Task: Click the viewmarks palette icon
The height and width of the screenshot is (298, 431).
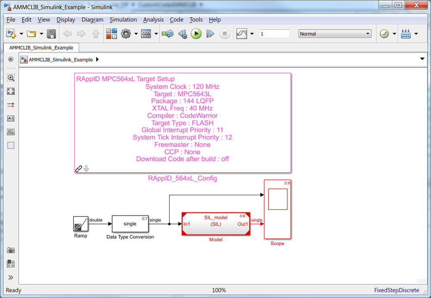Action: 11,264
